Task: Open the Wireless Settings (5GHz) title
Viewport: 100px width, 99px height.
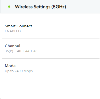Action: 41,7
